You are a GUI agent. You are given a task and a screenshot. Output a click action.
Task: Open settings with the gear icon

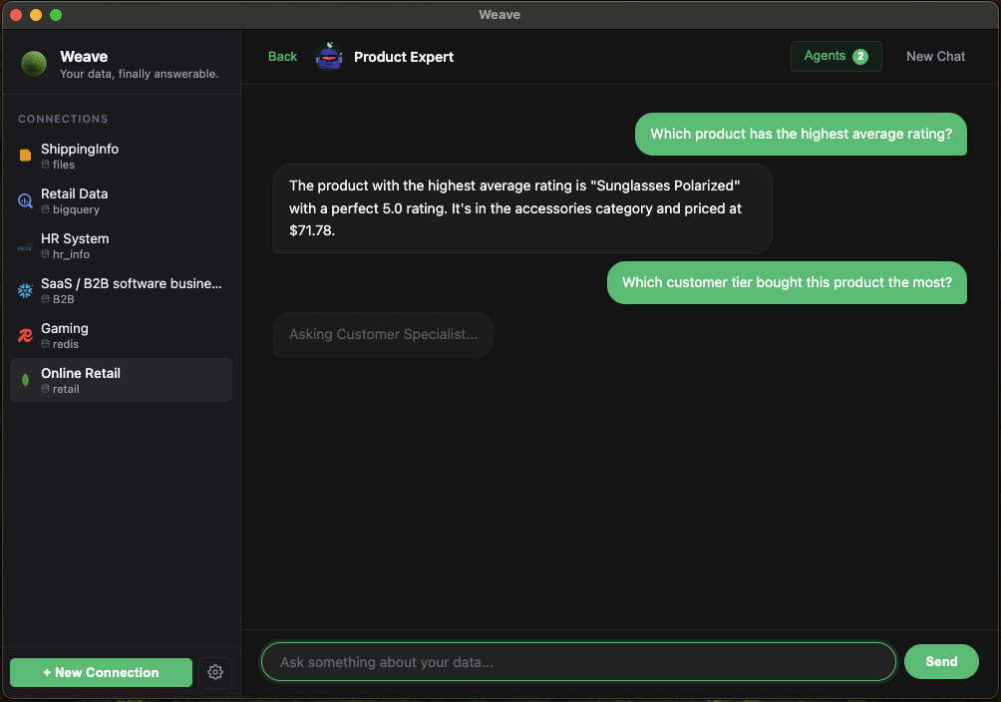215,672
